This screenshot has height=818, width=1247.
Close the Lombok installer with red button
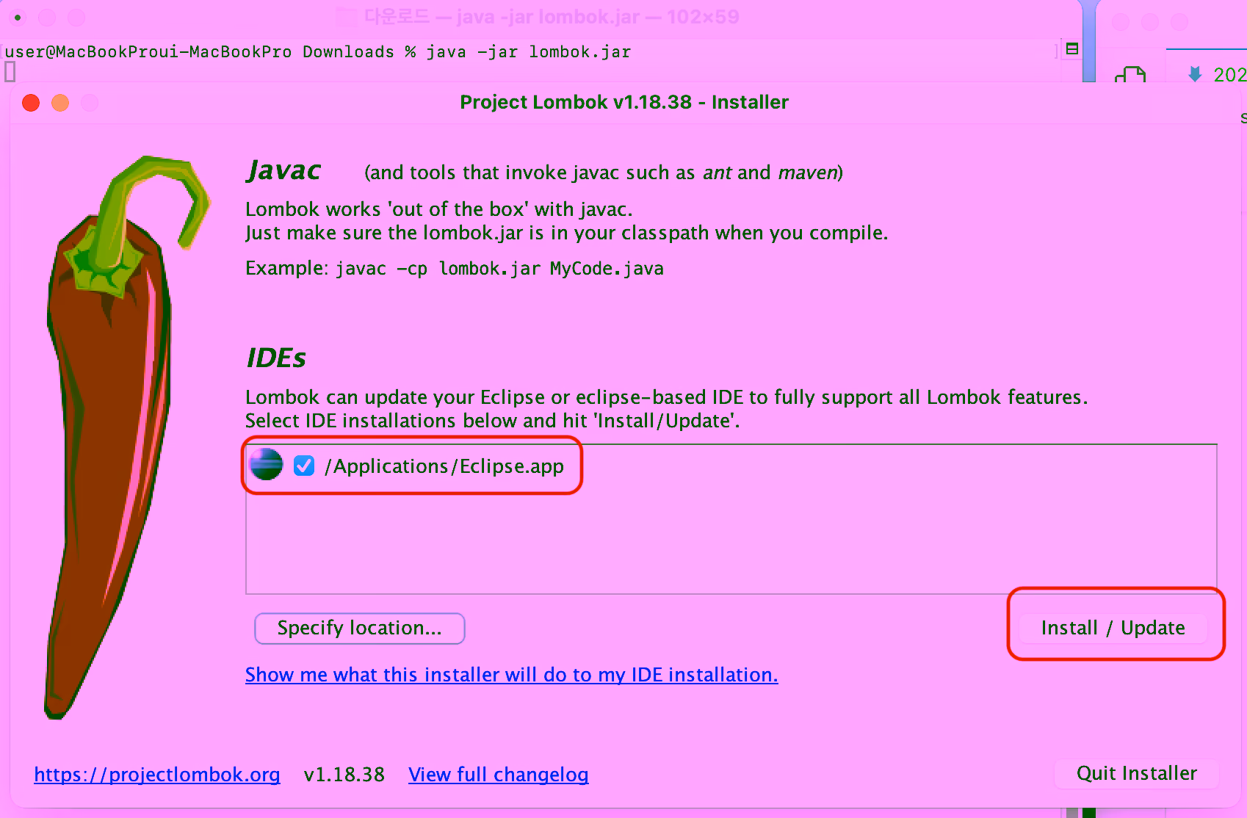pyautogui.click(x=31, y=103)
